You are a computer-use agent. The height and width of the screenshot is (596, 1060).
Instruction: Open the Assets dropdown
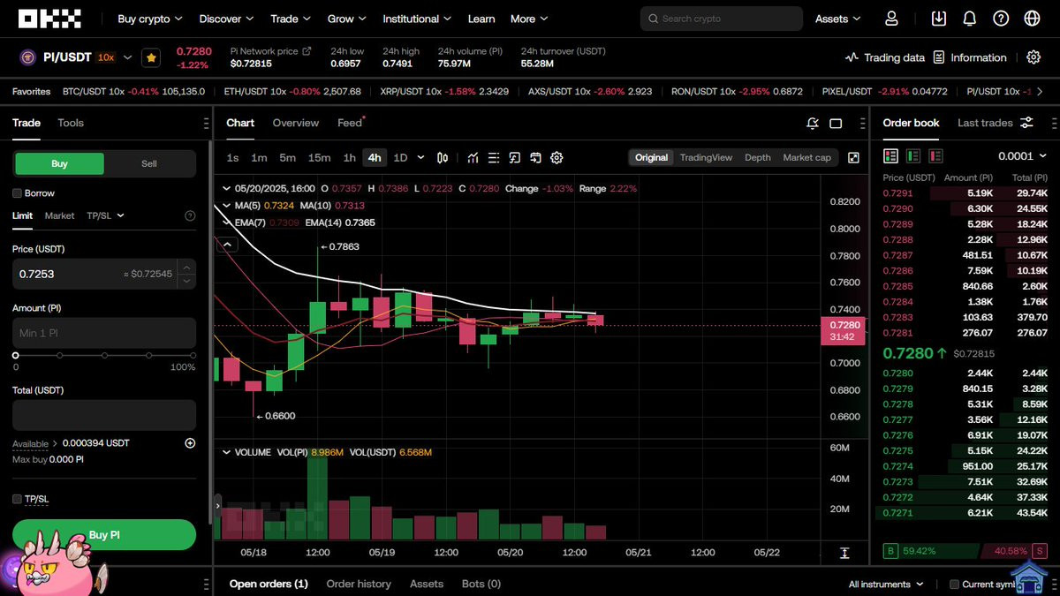(x=837, y=19)
